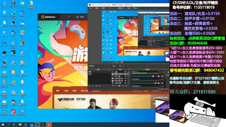Click the audio mixer vertical scrollbar
The height and width of the screenshot is (127, 226).
pos(165,75)
